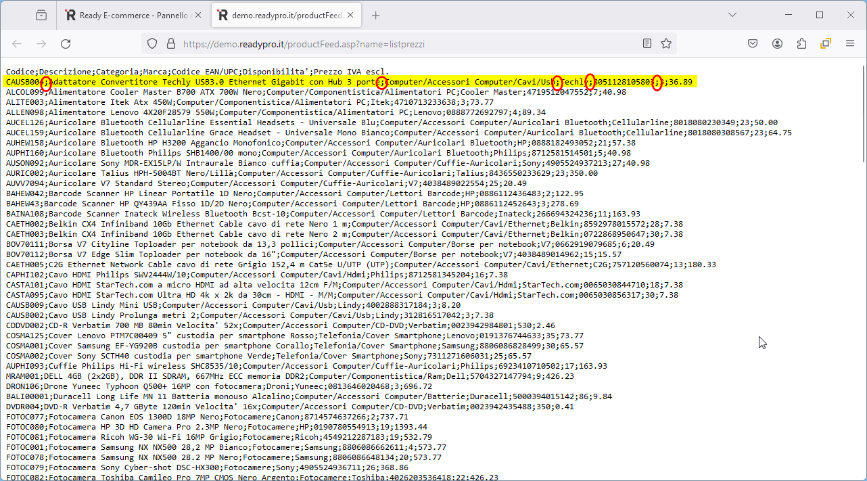Open the Extensions puzzle-piece icon
Screen dimensions: 867x481
click(x=801, y=44)
